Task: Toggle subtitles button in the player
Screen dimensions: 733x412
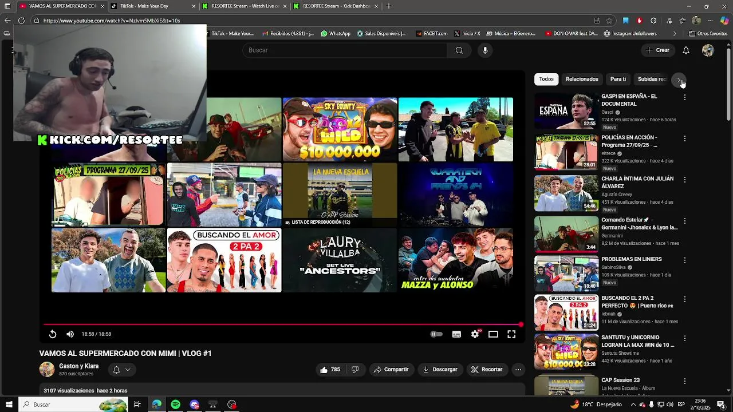Action: click(x=456, y=334)
